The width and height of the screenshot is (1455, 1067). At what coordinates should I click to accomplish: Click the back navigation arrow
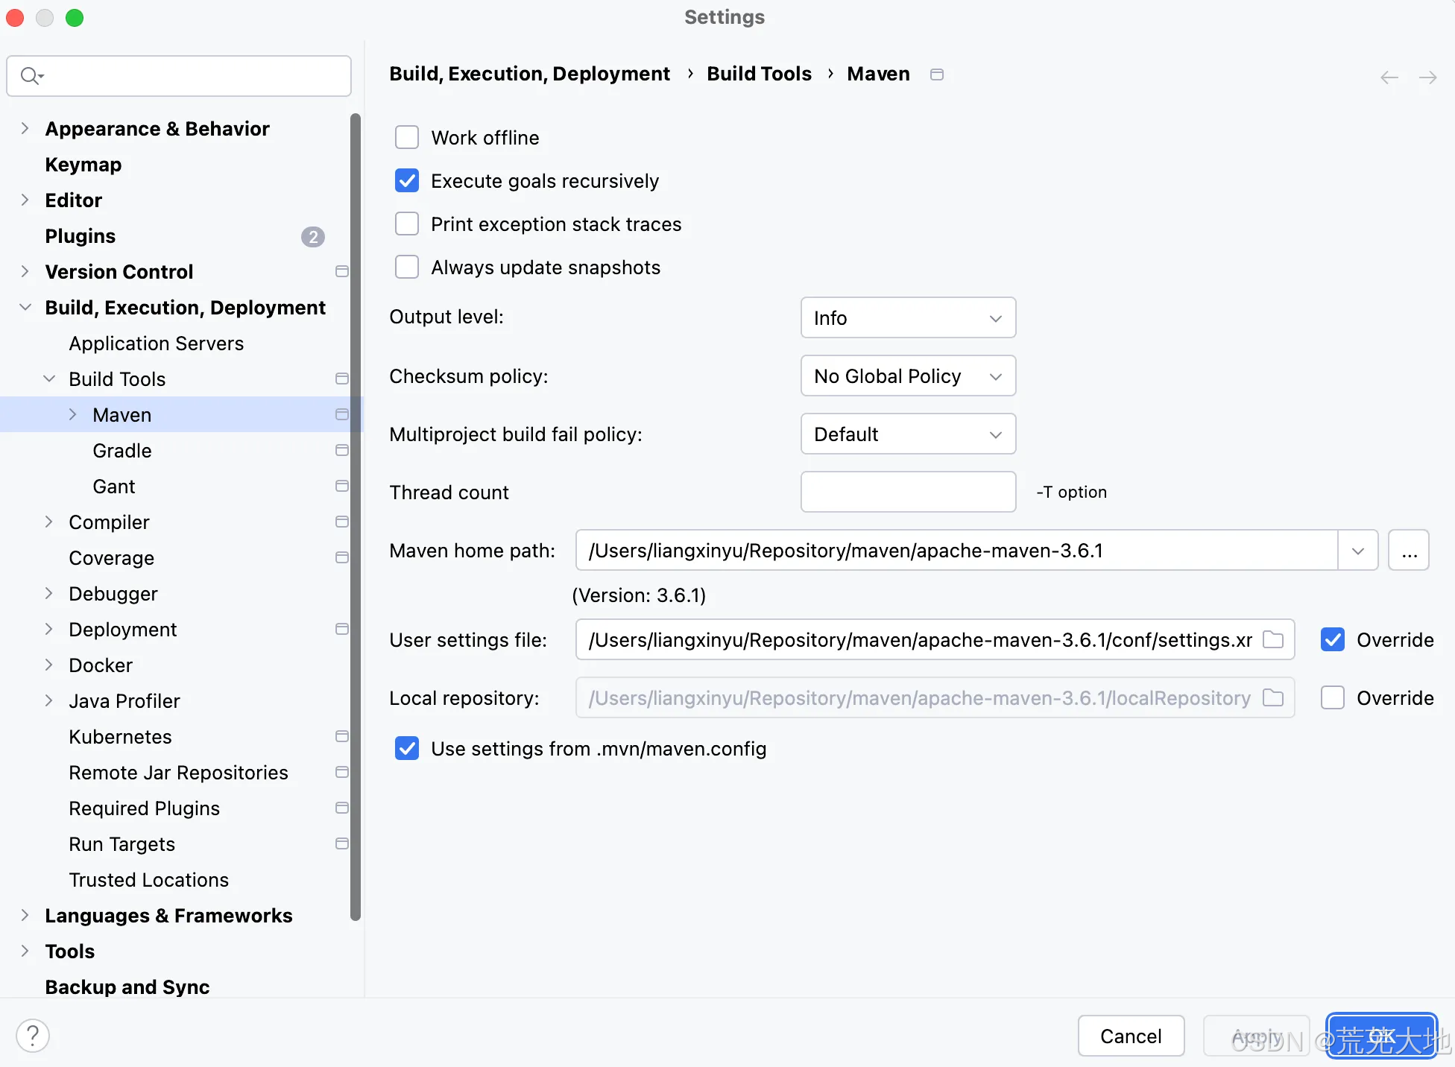(1389, 77)
